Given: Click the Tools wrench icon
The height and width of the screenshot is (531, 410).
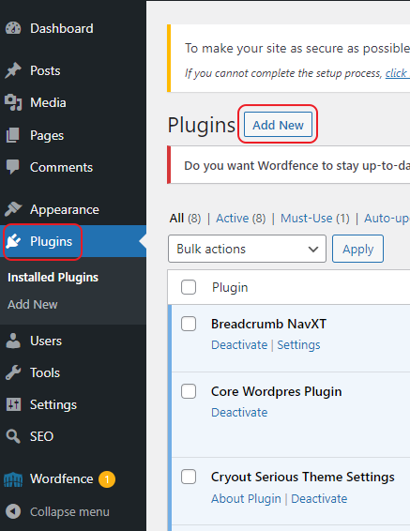Looking at the screenshot, I should point(13,372).
